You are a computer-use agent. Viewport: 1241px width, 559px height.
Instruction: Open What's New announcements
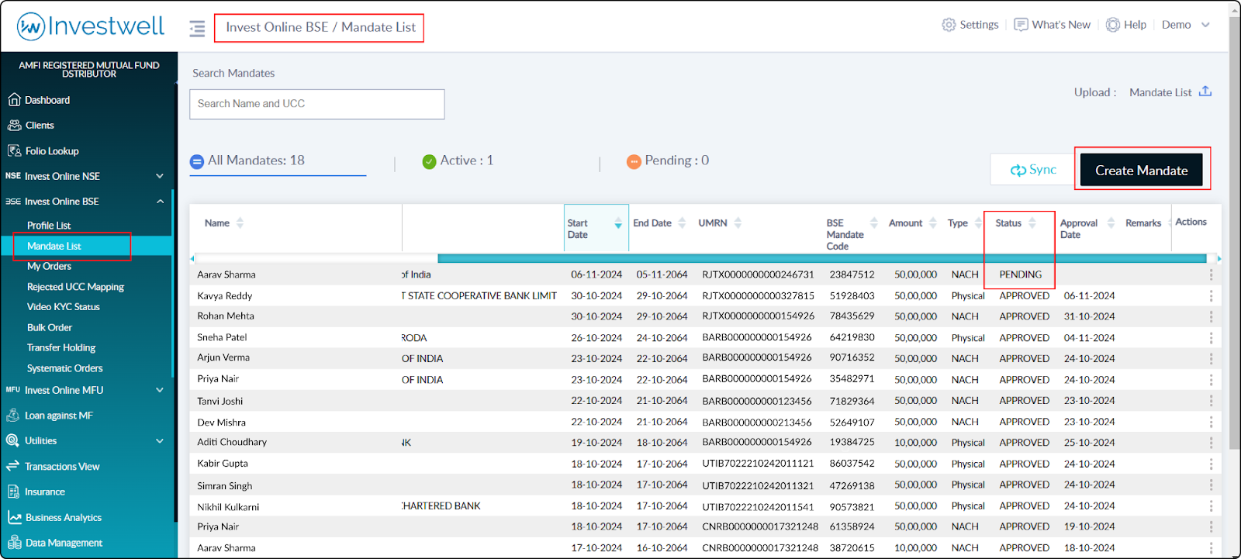[x=1052, y=25]
